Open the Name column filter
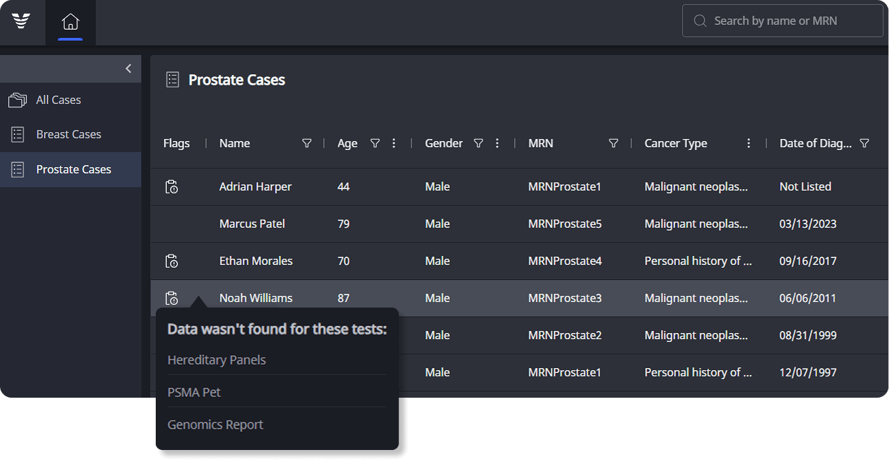889x461 pixels. (x=307, y=143)
